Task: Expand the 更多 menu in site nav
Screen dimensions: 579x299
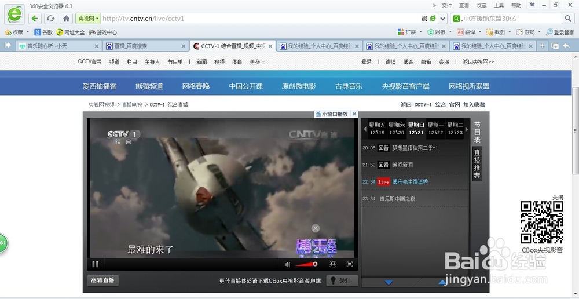Action: [x=257, y=62]
